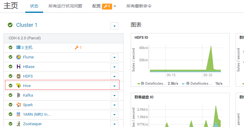Open the Kafka actions dropdown
The image size is (244, 127).
tap(115, 95)
